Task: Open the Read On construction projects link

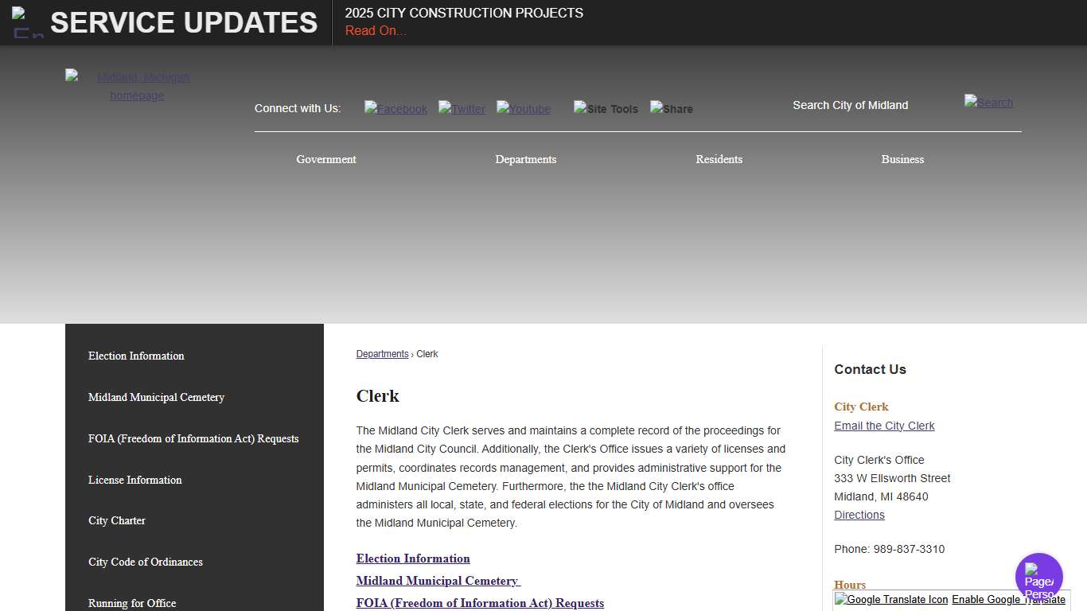Action: point(375,30)
